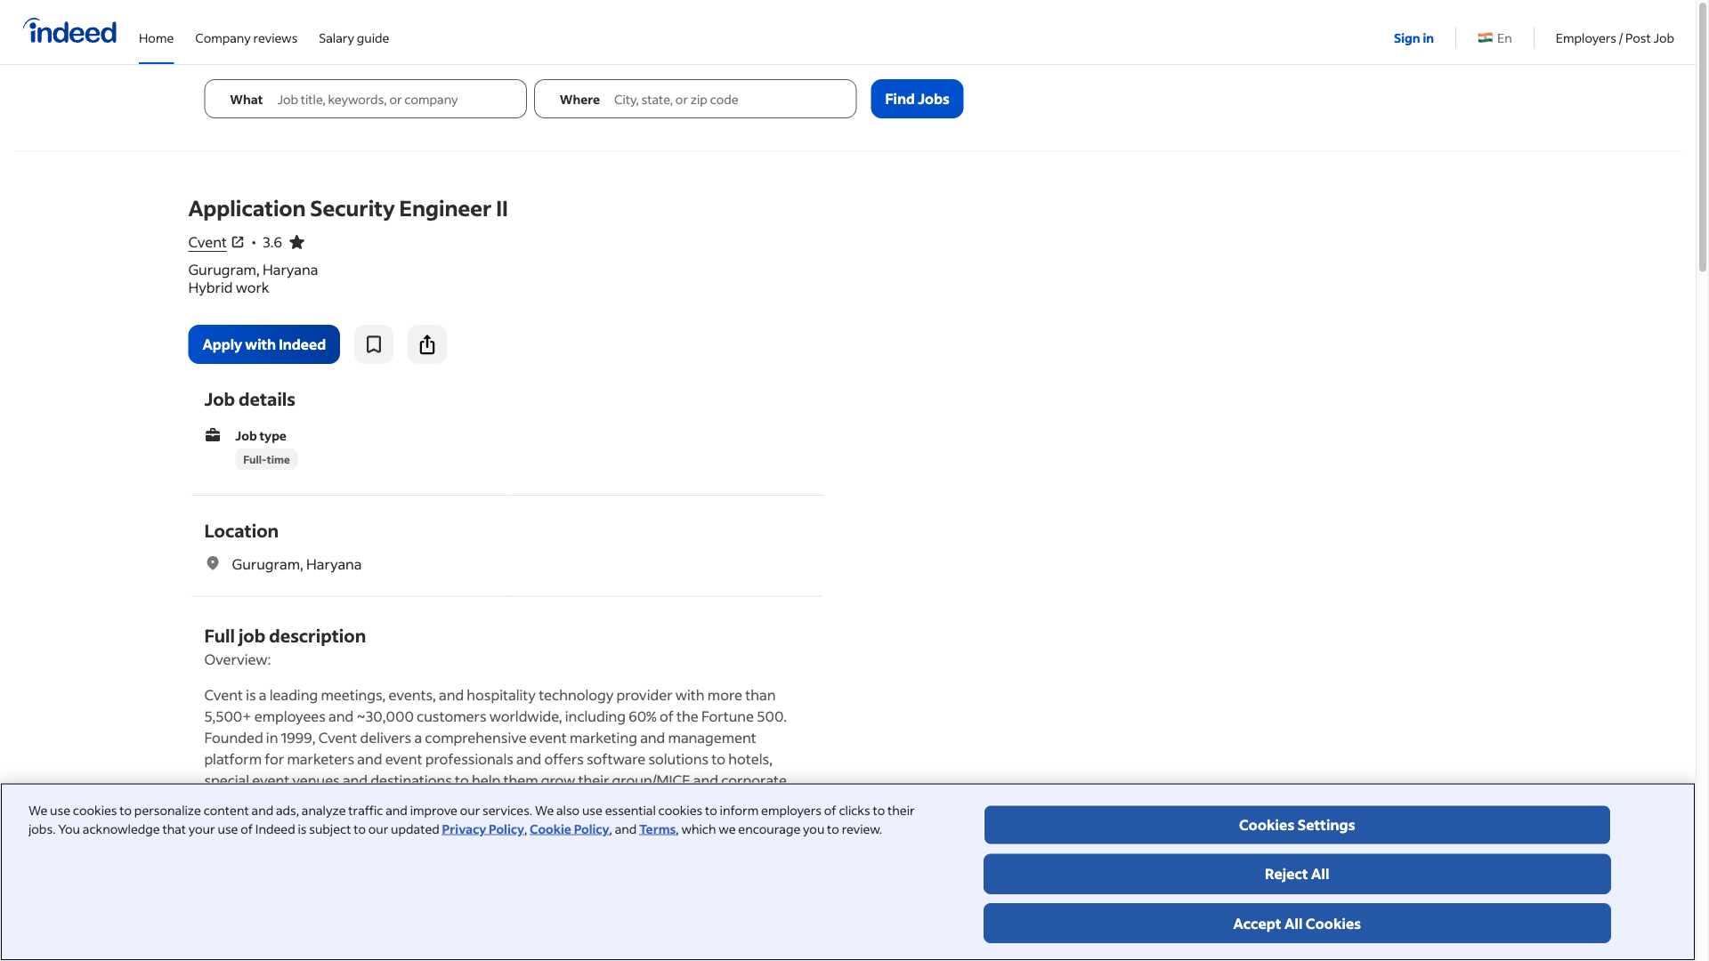The image size is (1709, 961).
Task: Click the Full-time job type tag
Action: click(x=266, y=460)
